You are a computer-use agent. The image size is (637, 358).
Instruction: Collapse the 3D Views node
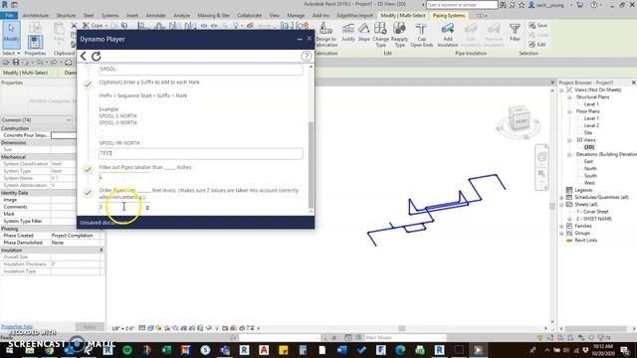point(569,140)
